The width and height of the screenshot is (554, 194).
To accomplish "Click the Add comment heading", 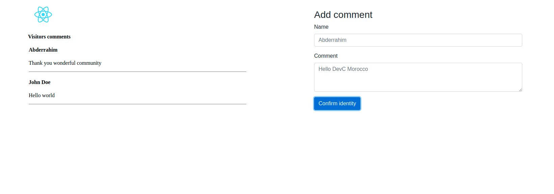I will (343, 15).
